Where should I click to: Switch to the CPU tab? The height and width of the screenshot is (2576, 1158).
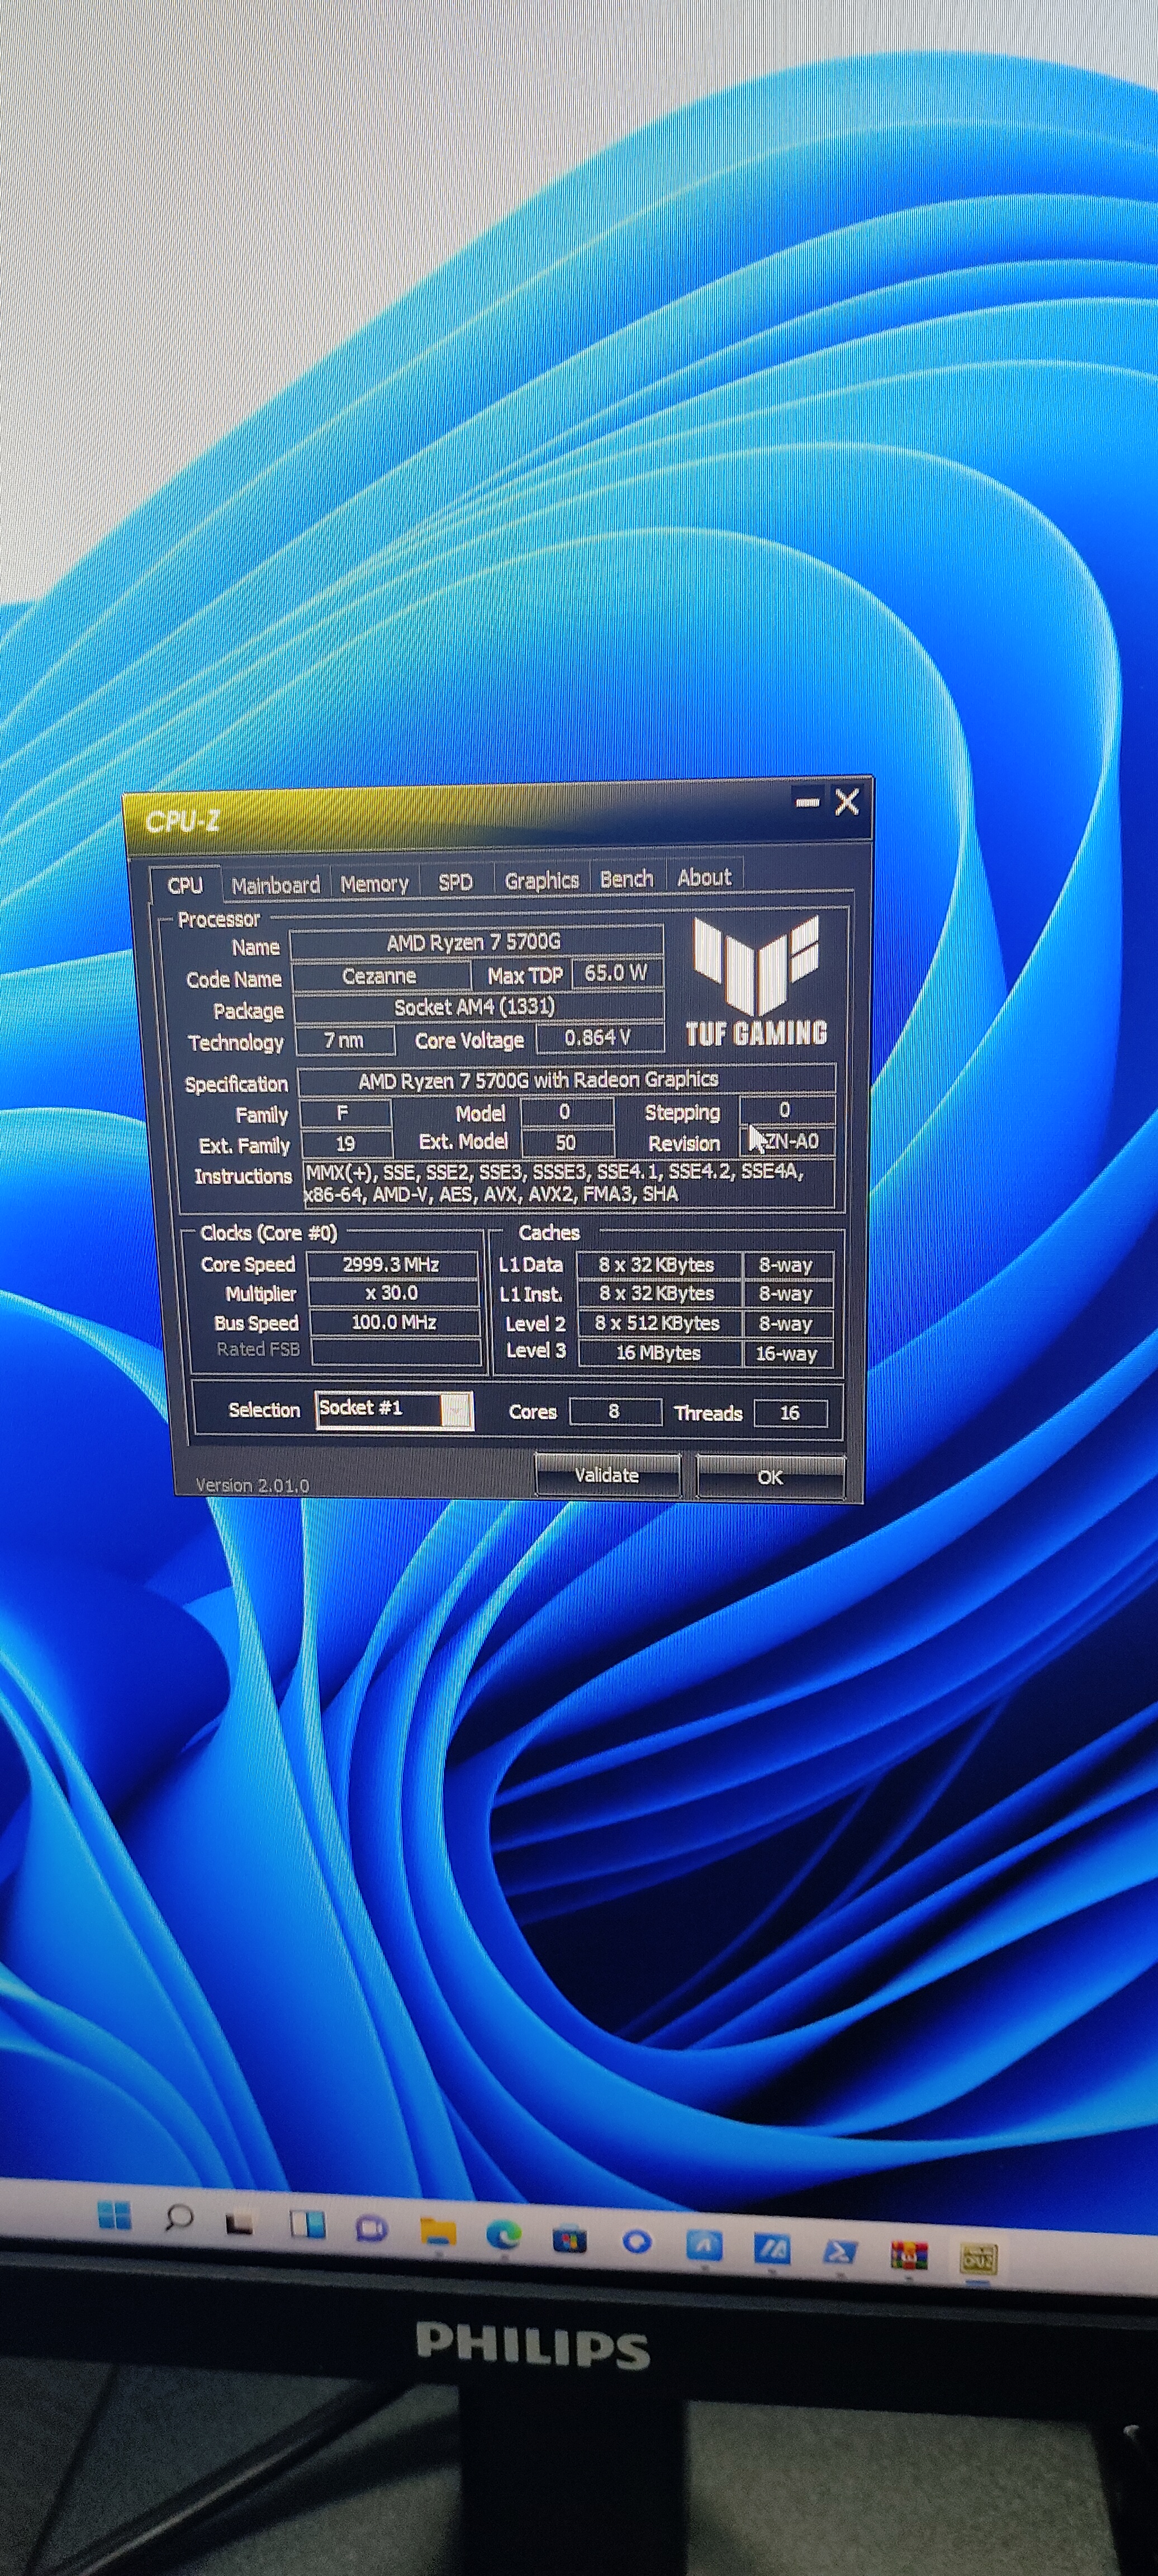185,885
